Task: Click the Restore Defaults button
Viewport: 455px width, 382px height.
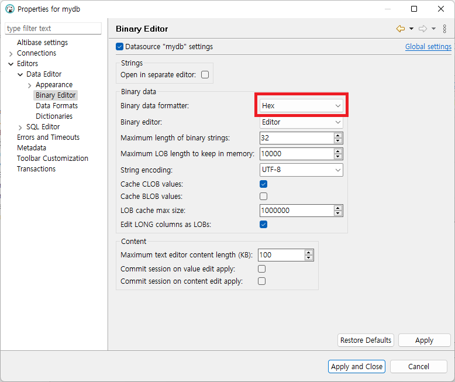Action: point(366,340)
